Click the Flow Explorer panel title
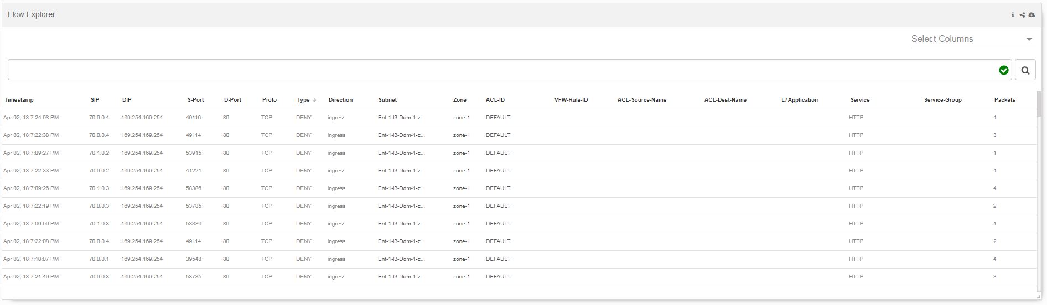The image size is (1047, 305). [32, 15]
